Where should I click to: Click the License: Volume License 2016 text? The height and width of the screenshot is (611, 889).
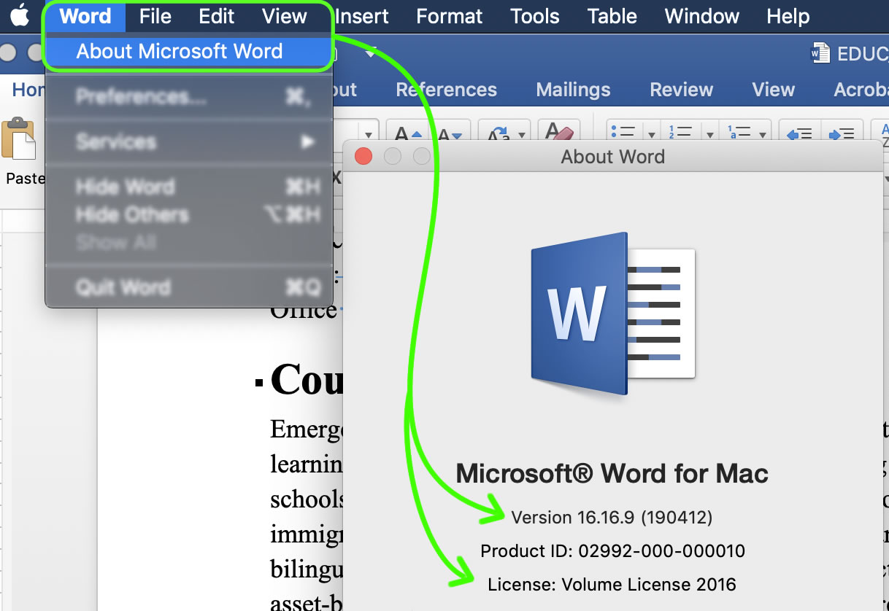point(612,585)
